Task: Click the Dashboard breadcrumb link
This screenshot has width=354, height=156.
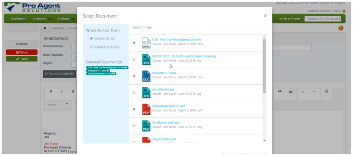Action: (x=57, y=28)
